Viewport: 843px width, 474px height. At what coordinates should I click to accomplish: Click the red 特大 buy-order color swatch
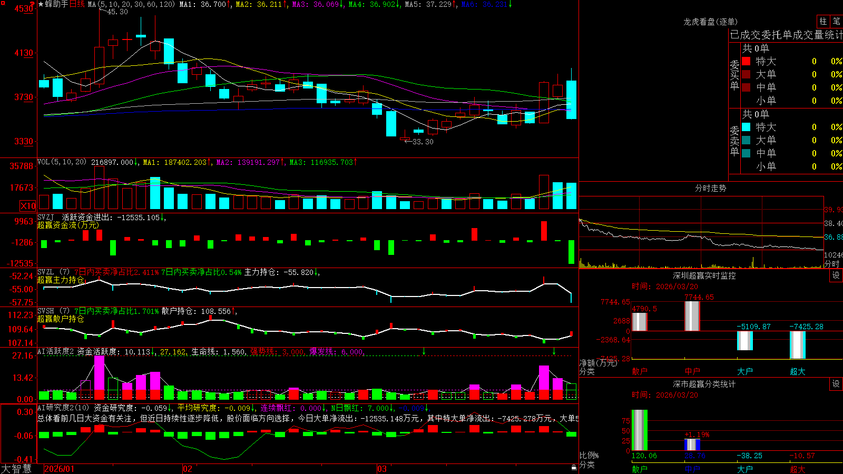[x=746, y=61]
